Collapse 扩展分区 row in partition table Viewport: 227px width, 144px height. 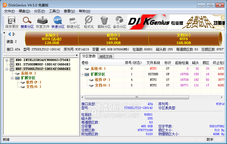point(82,74)
